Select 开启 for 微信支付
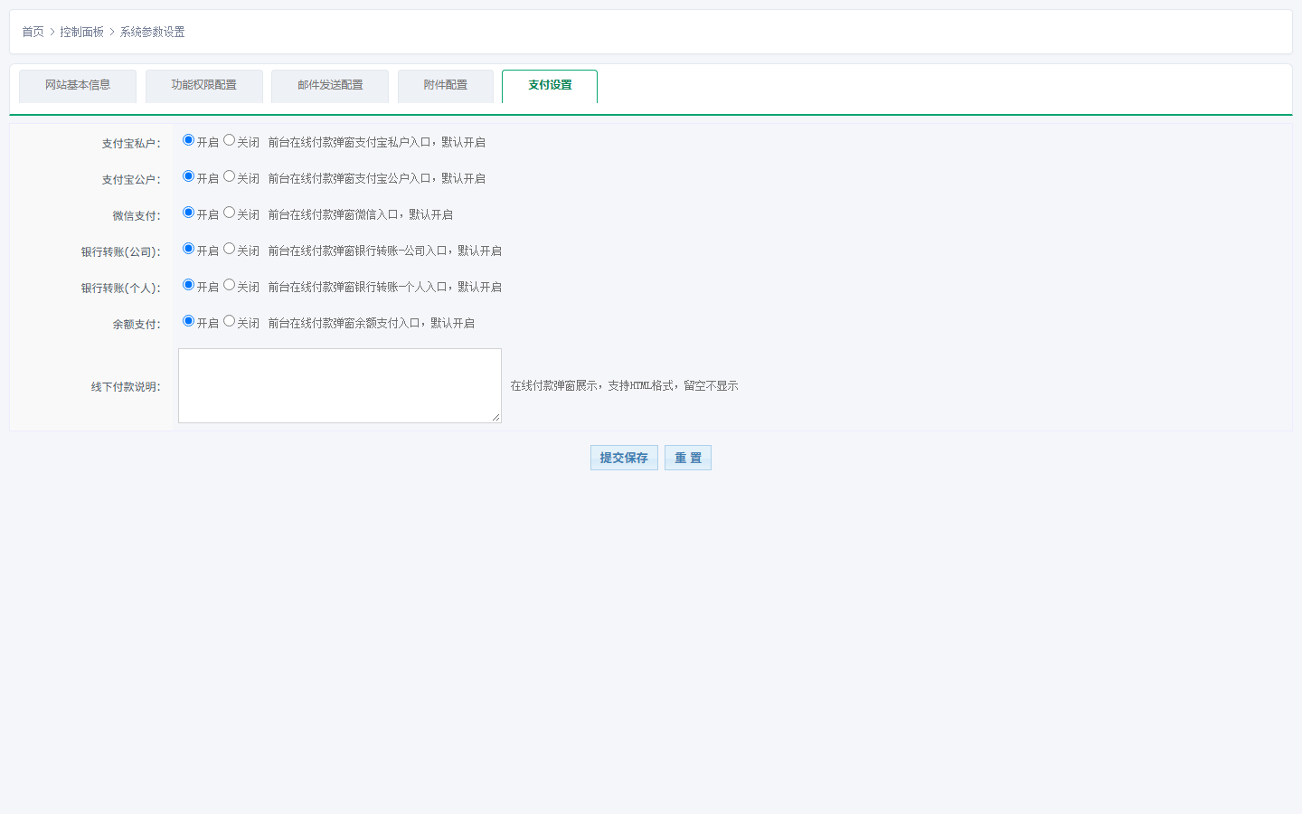1302x814 pixels. pyautogui.click(x=188, y=213)
